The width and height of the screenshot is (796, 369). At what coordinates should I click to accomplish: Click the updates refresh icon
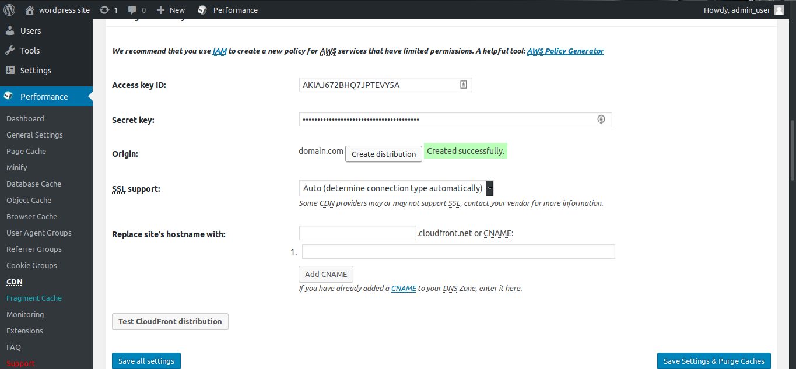104,10
